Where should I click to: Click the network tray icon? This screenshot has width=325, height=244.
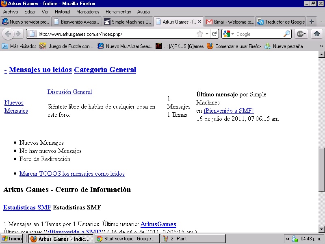pyautogui.click(x=295, y=239)
